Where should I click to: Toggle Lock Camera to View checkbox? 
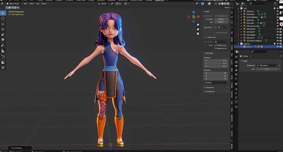215,48
